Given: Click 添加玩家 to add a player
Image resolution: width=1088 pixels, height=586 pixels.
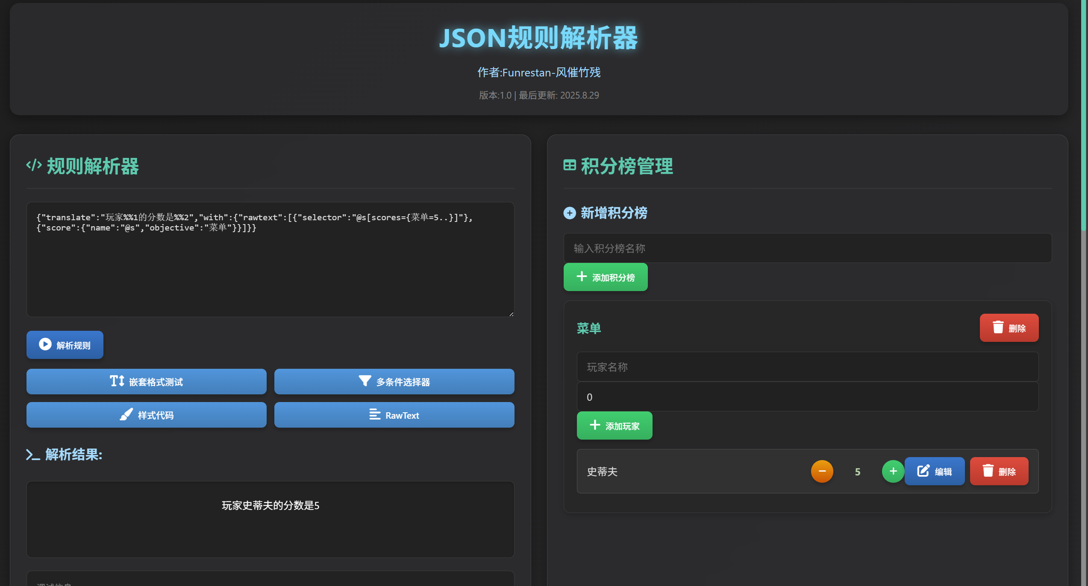Looking at the screenshot, I should pyautogui.click(x=614, y=425).
